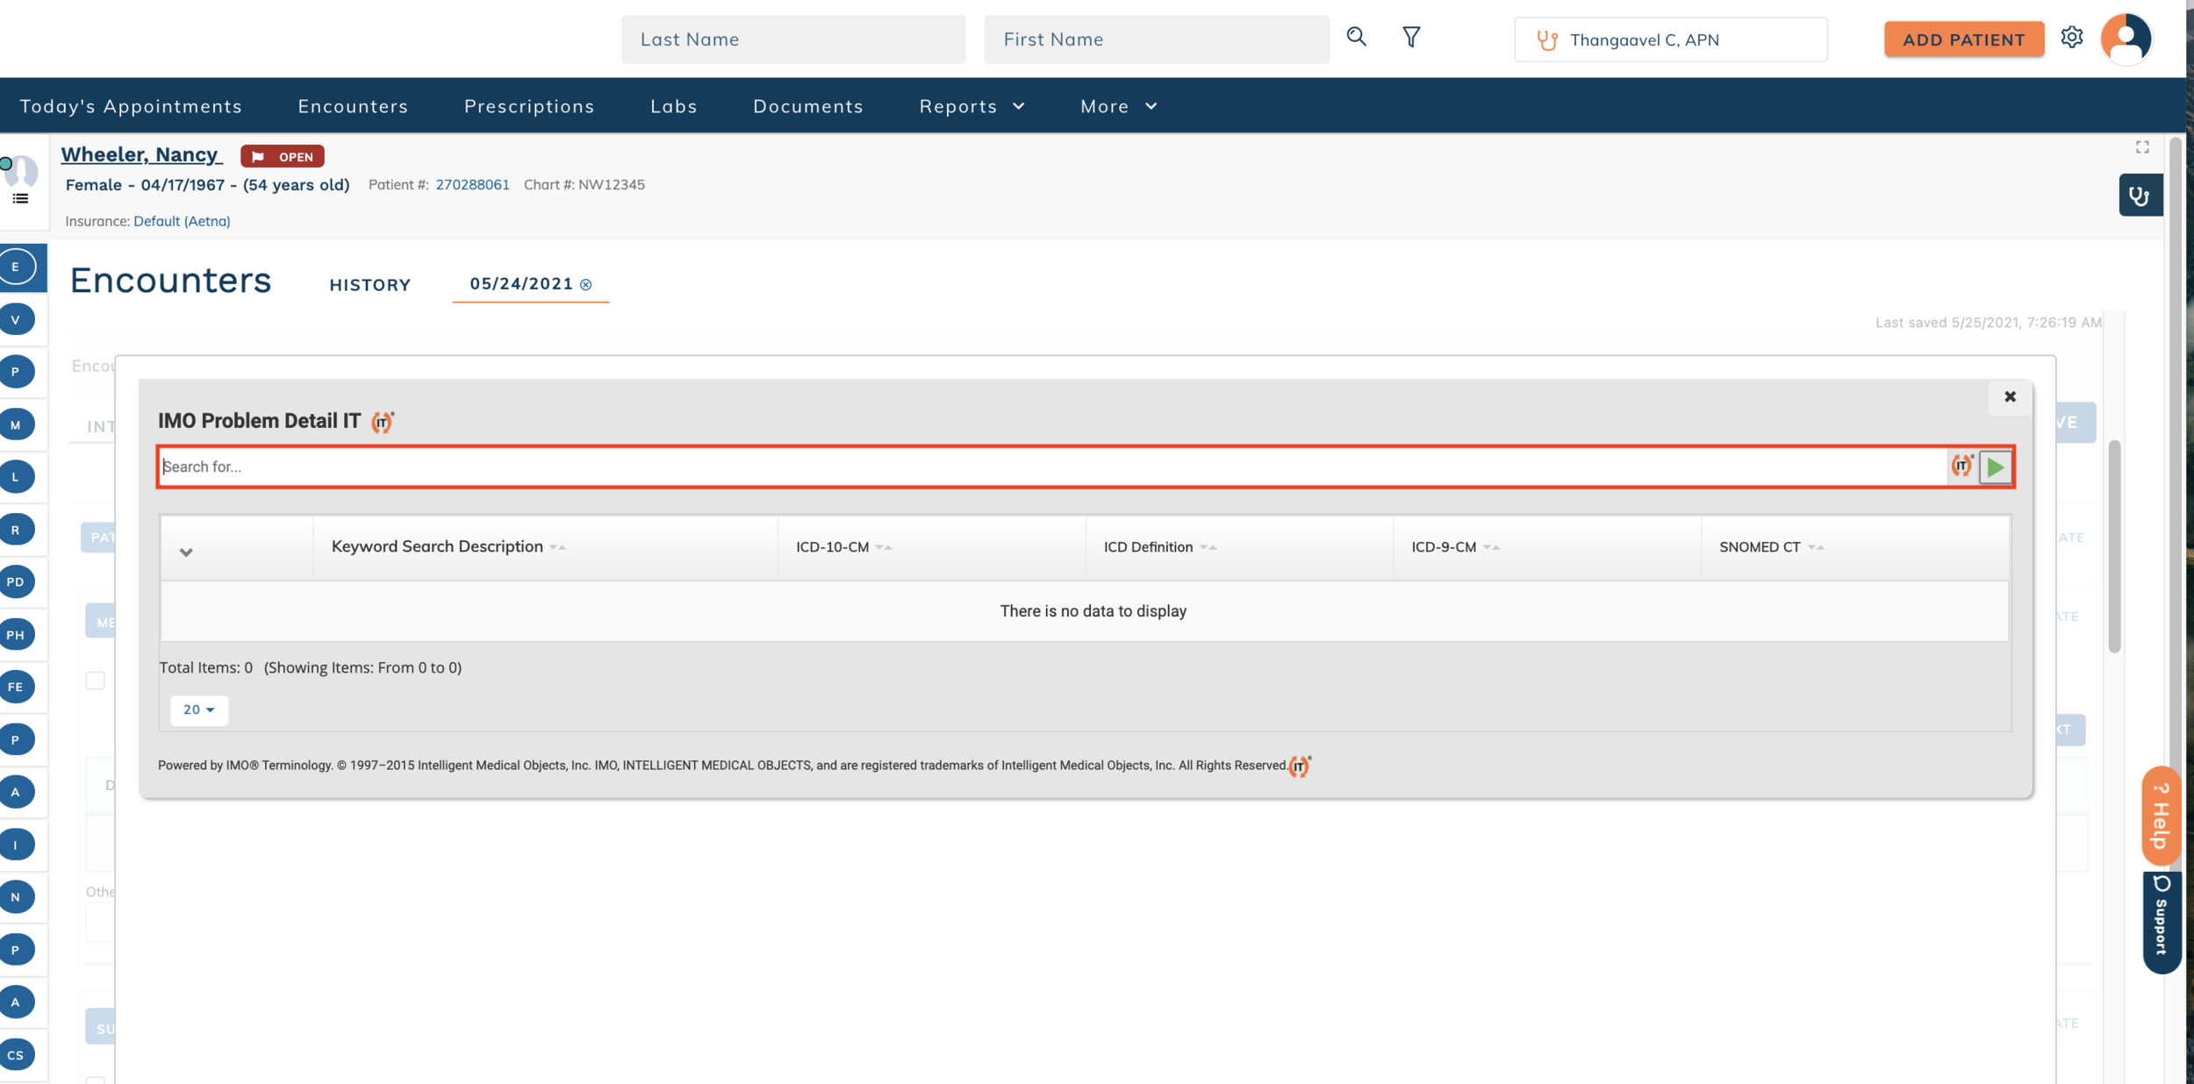Select the PD sidebar circle

[17, 581]
